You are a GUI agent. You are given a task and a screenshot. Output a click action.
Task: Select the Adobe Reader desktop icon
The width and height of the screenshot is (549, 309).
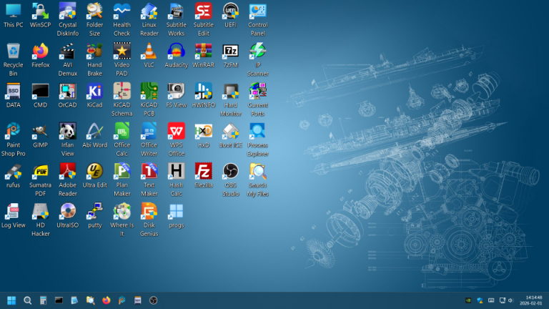click(67, 172)
